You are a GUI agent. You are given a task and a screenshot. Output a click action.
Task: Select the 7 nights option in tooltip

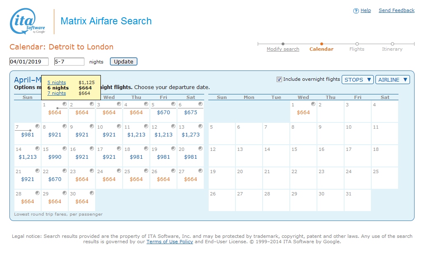(x=56, y=93)
